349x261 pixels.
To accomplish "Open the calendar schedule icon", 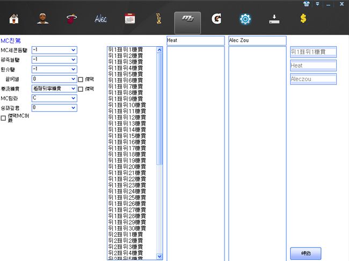I will (x=129, y=19).
